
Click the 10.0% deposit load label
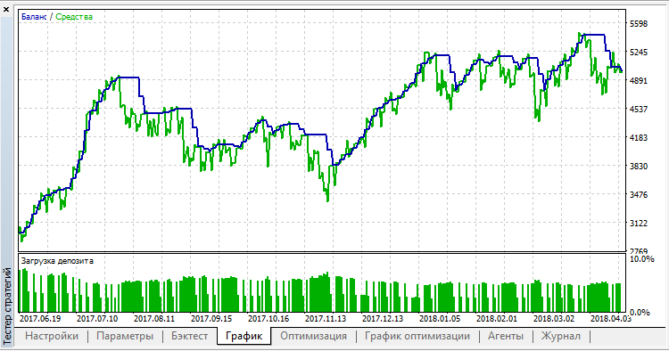(641, 259)
